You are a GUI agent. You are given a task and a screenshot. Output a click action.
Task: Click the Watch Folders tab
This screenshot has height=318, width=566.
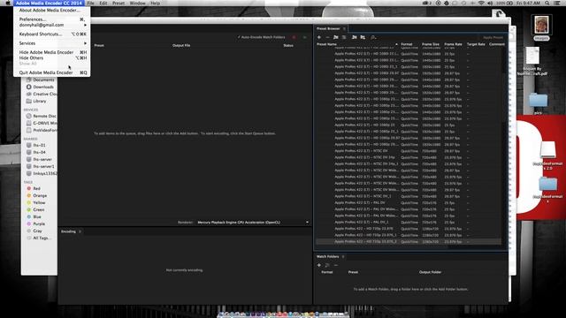point(328,256)
